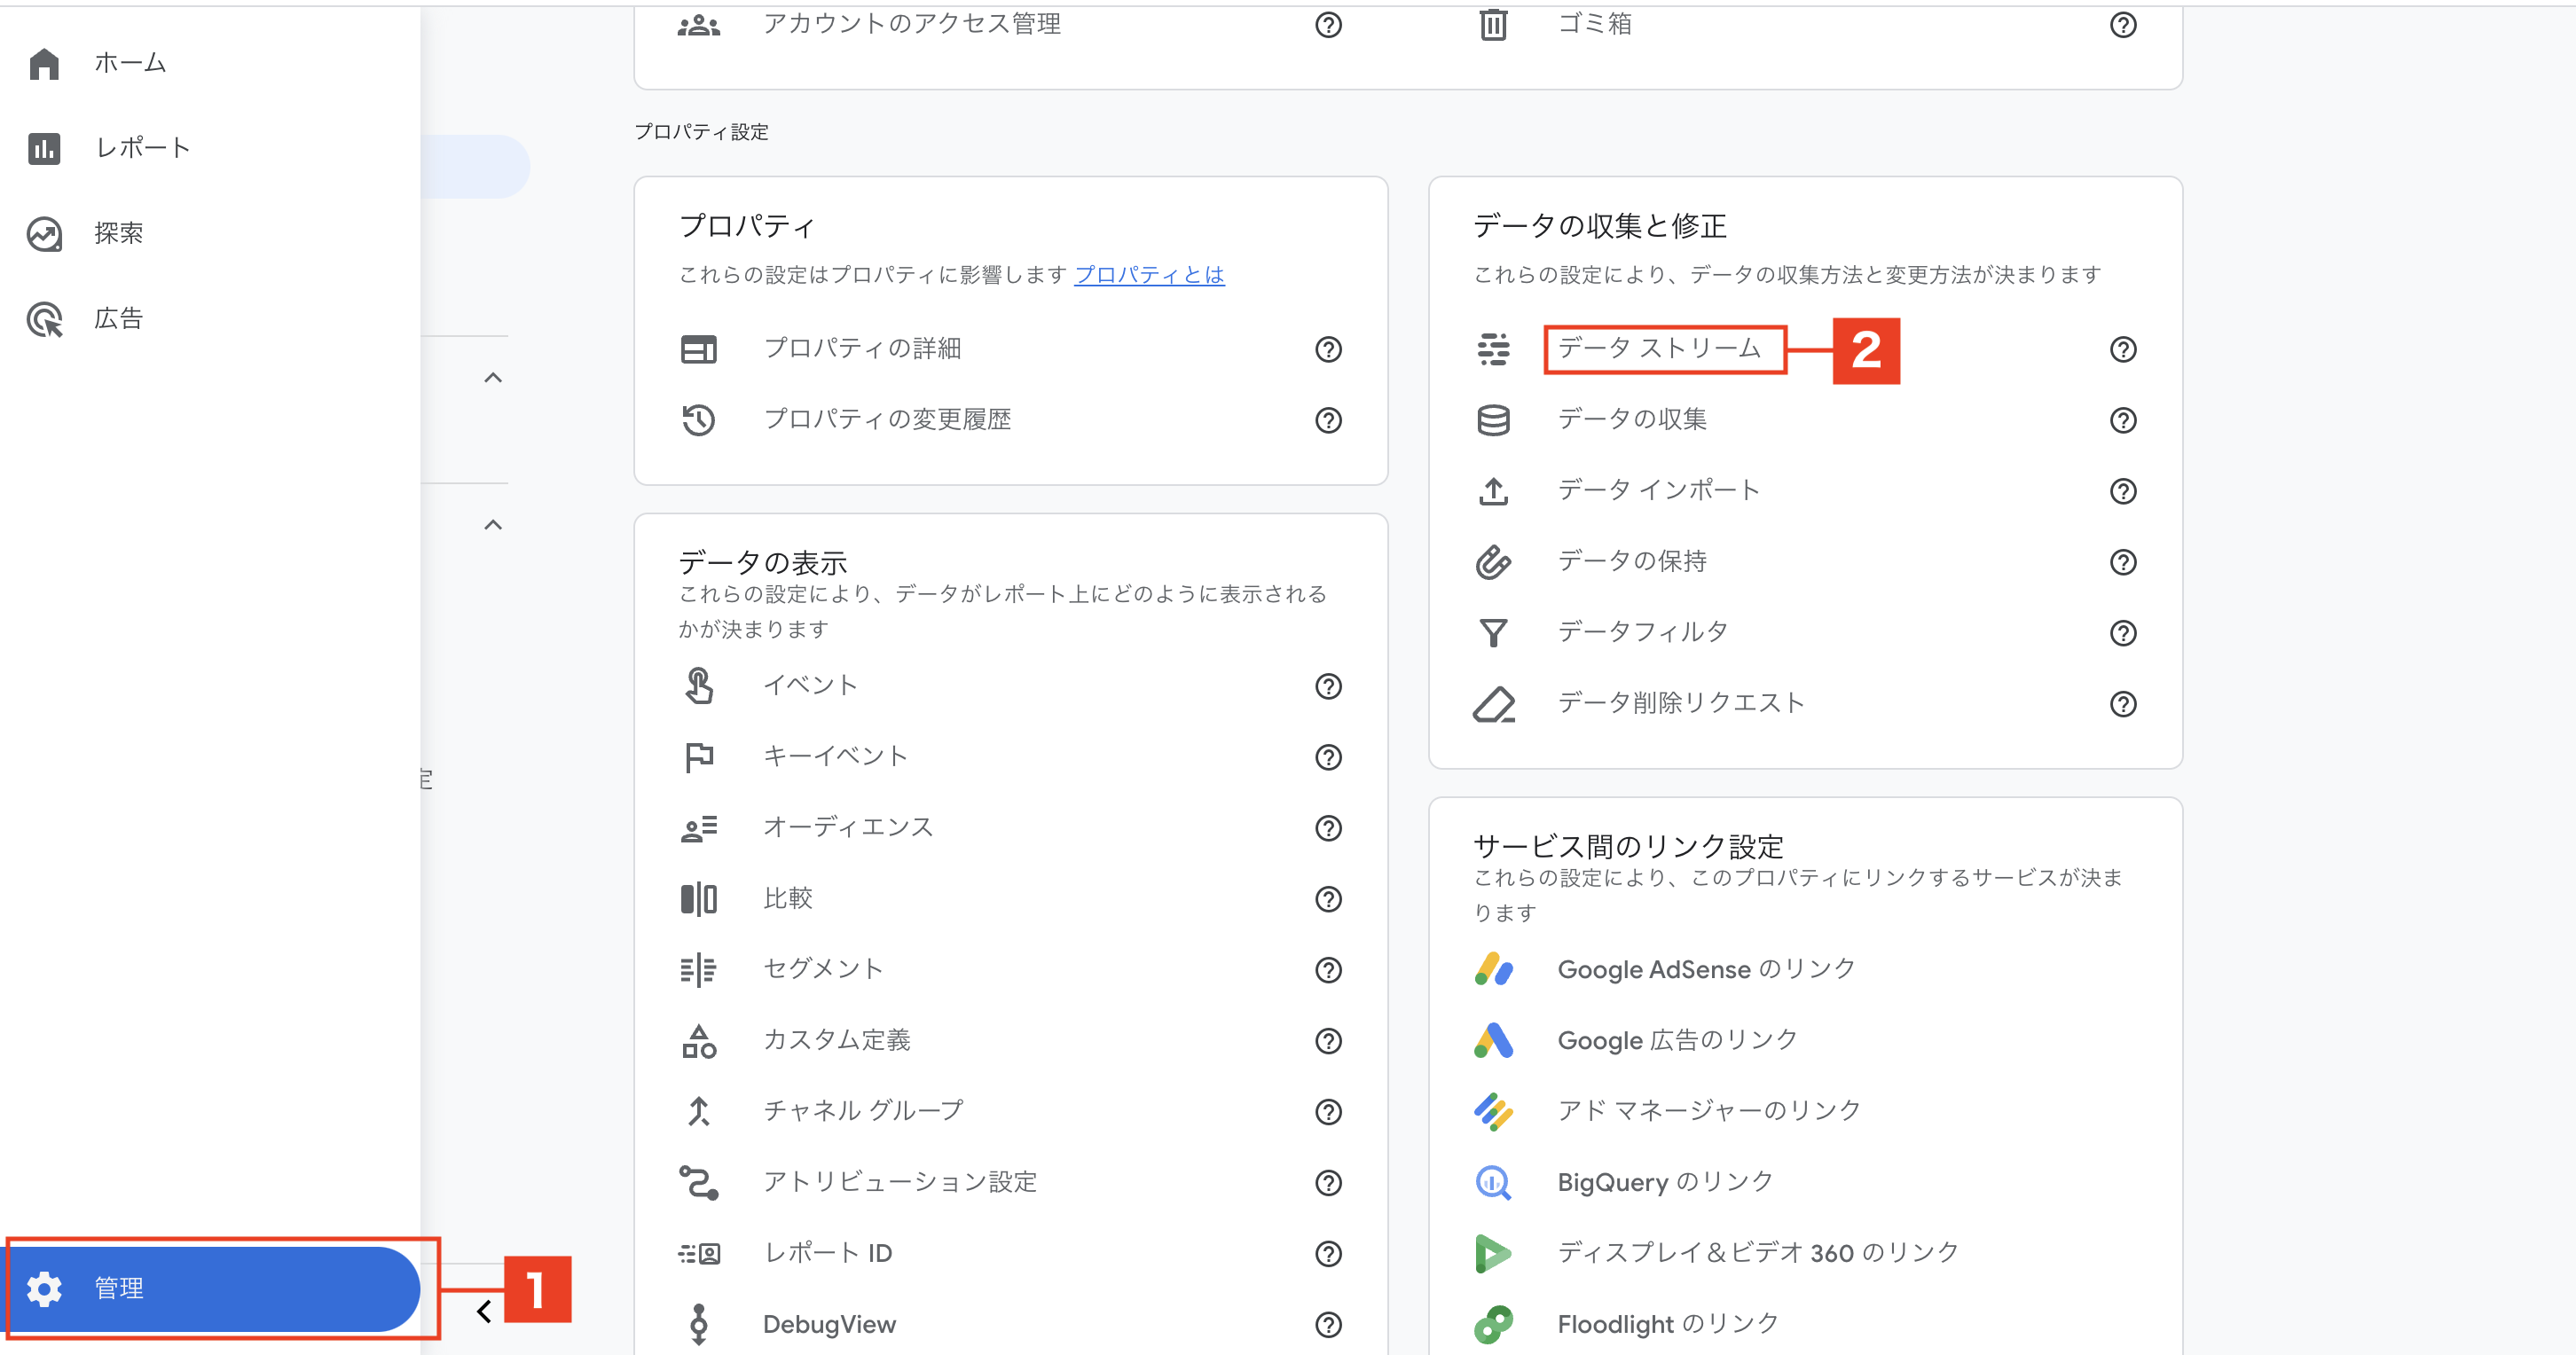Viewport: 2576px width, 1355px height.
Task: Click the チャネル グループ merge icon
Action: coord(698,1111)
